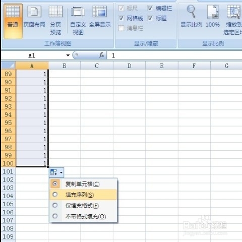
Task: Open 显示比例 zoom dialog
Action: point(191,17)
